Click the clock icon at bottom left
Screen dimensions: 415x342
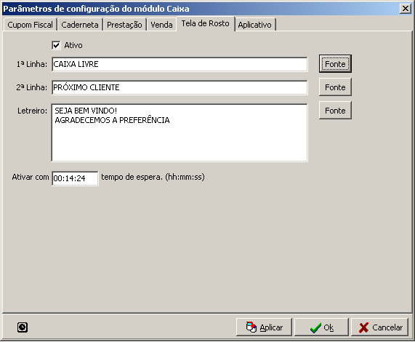[23, 327]
